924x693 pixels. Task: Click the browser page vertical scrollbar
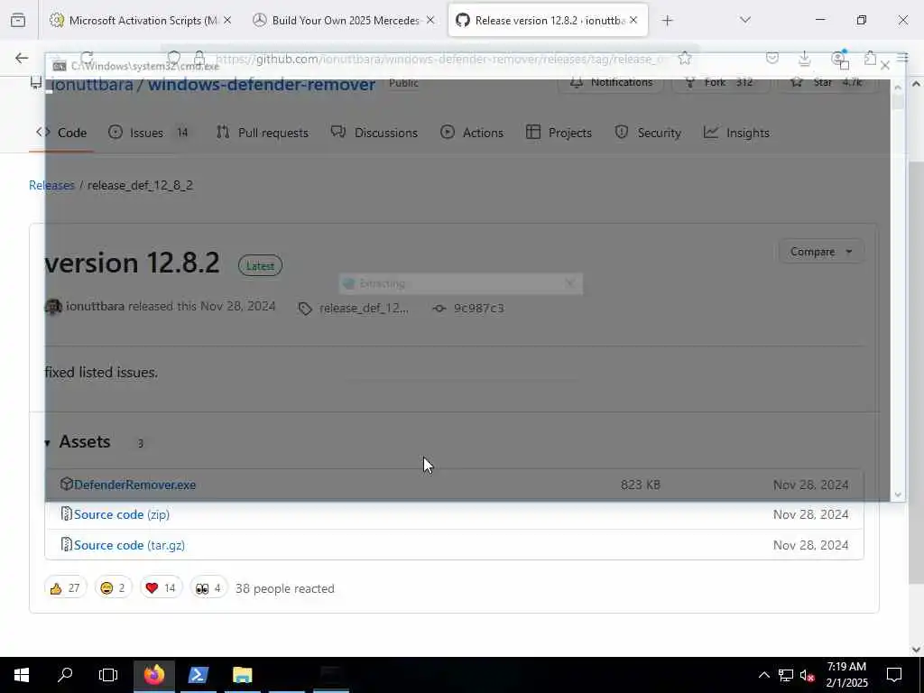click(x=916, y=371)
